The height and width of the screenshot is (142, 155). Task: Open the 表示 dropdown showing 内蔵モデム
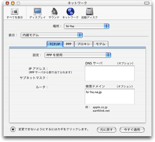point(51,35)
